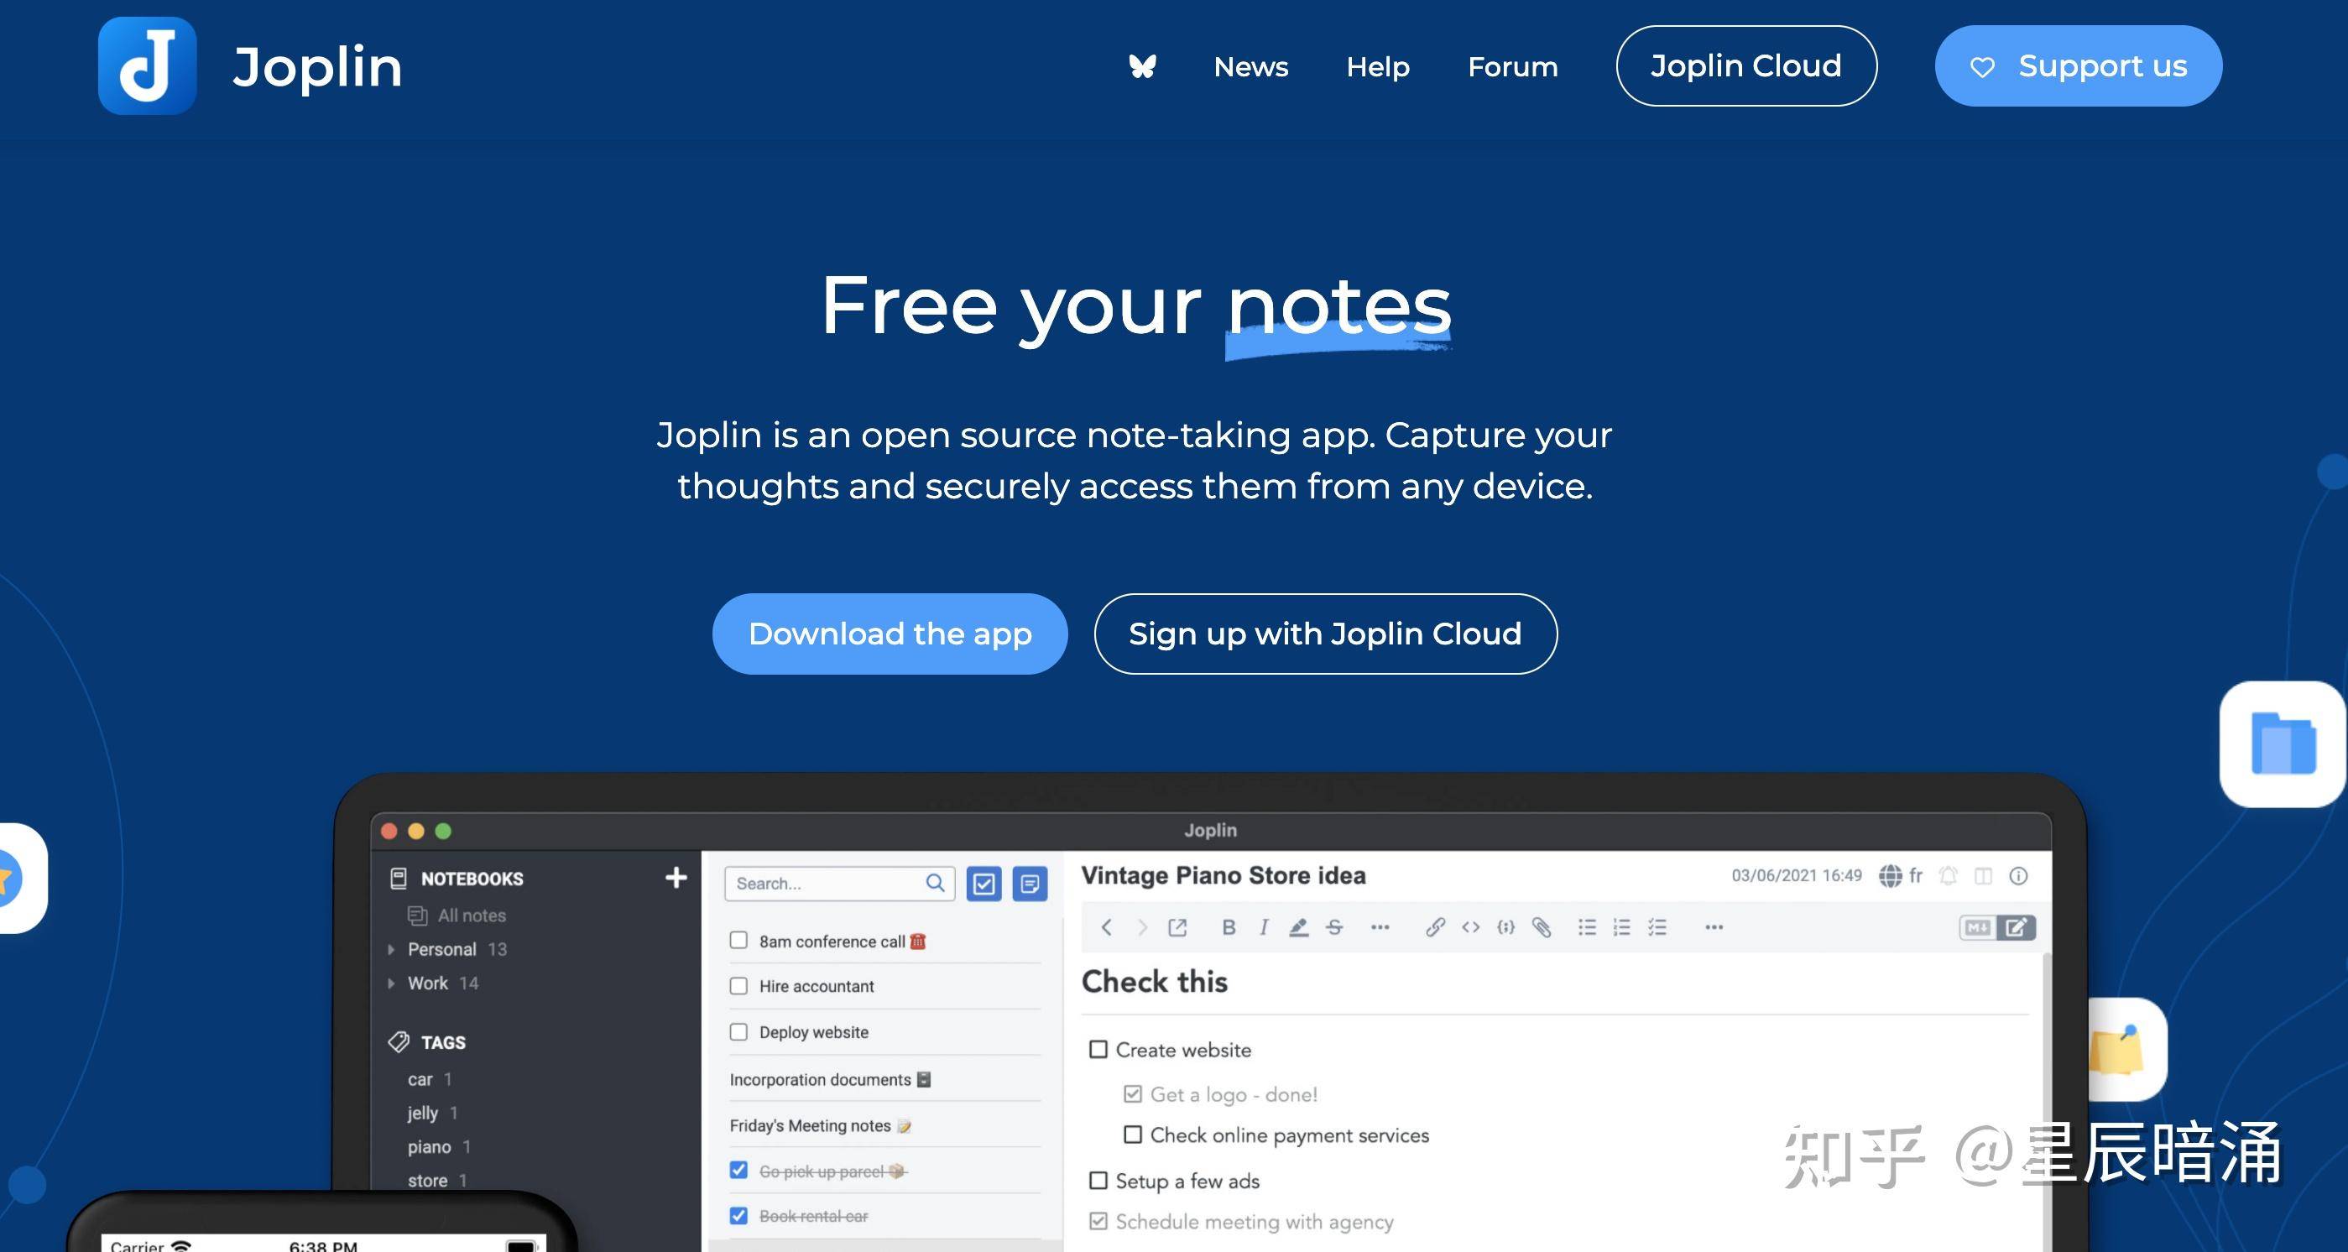Open second ellipsis toolbar overflow menu
Image resolution: width=2348 pixels, height=1252 pixels.
[1714, 927]
